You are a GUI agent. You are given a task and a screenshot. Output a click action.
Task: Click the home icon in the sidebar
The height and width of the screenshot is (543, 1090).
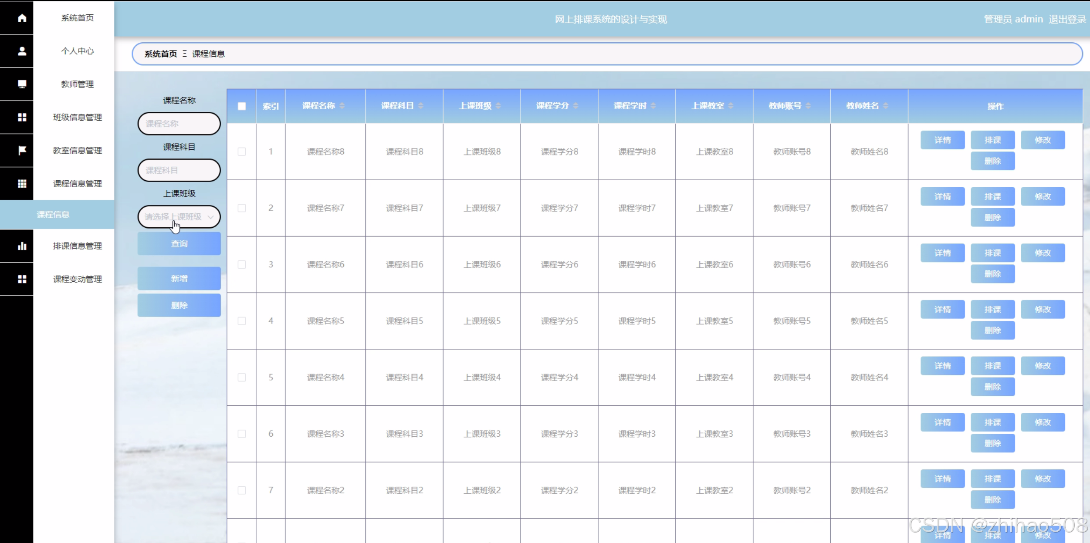coord(22,18)
